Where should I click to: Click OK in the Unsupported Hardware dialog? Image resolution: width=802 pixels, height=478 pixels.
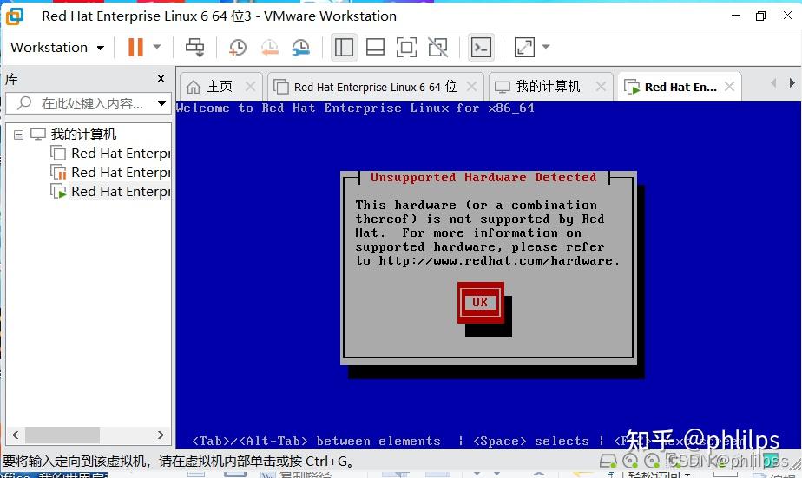pos(480,302)
